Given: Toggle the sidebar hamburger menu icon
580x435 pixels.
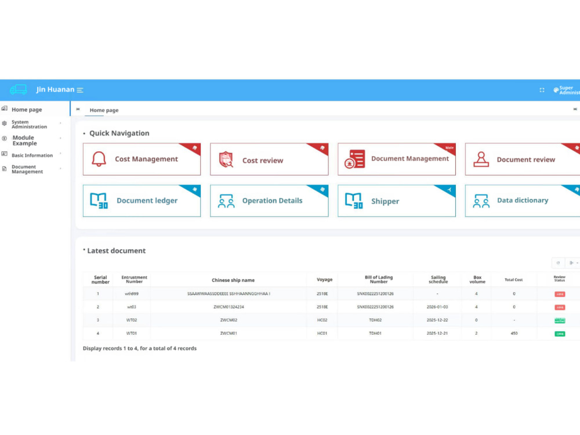Looking at the screenshot, I should click(80, 90).
